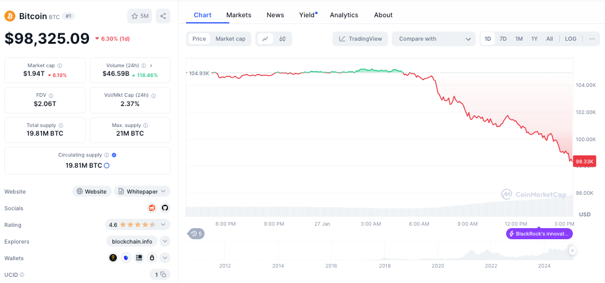Toggle LOG scale on the chart
Screen dimensions: 605x283
click(570, 39)
